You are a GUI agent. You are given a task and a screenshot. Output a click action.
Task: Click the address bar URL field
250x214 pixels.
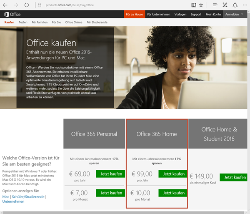click(x=70, y=5)
